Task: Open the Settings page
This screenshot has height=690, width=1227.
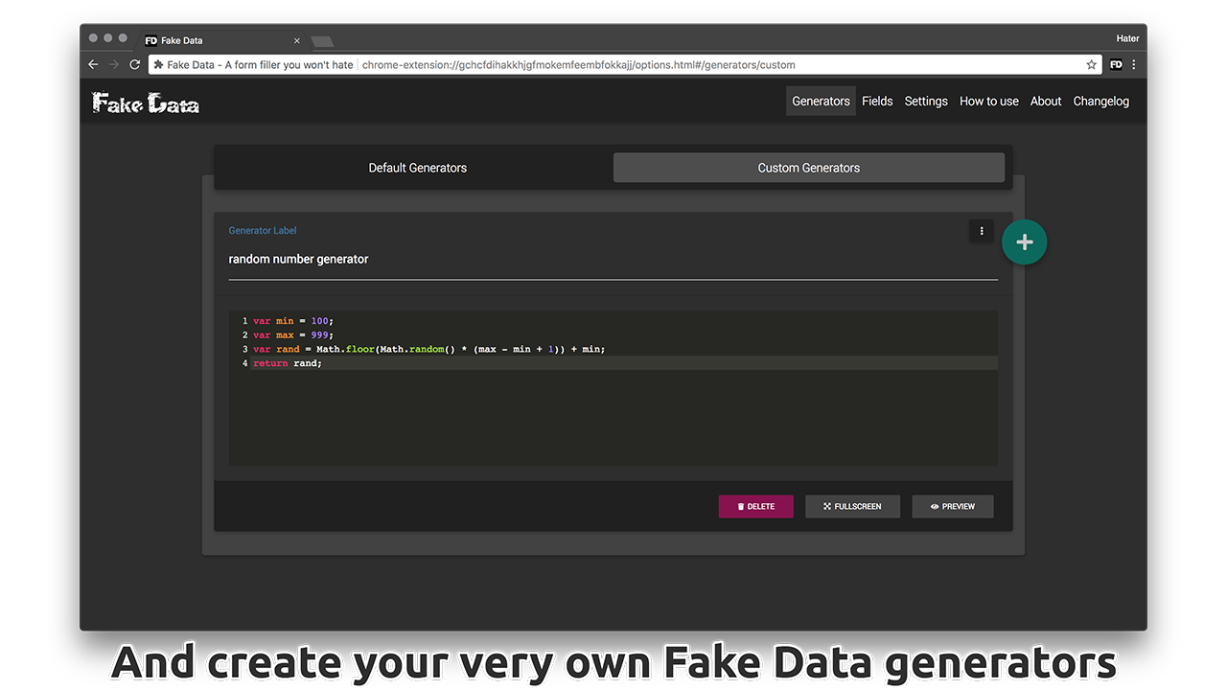Action: [926, 101]
